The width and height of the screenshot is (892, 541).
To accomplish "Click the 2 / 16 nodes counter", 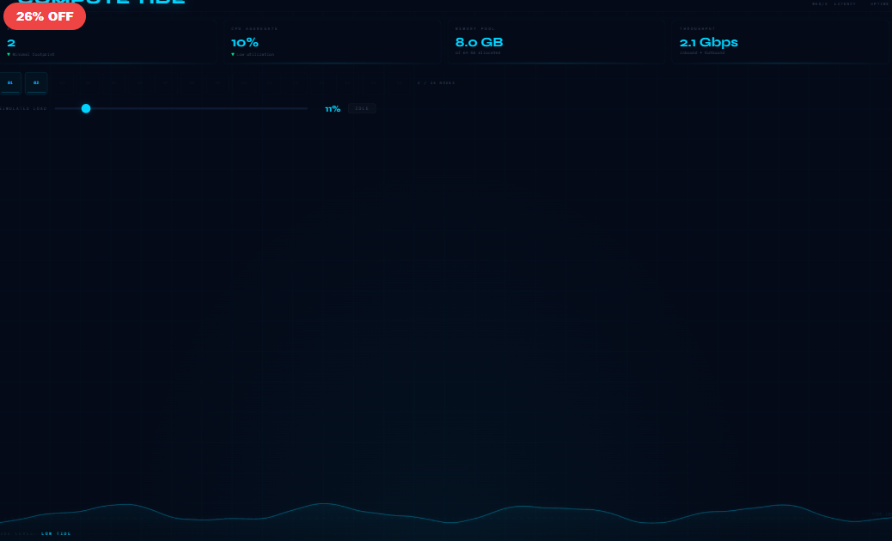I will (x=436, y=83).
